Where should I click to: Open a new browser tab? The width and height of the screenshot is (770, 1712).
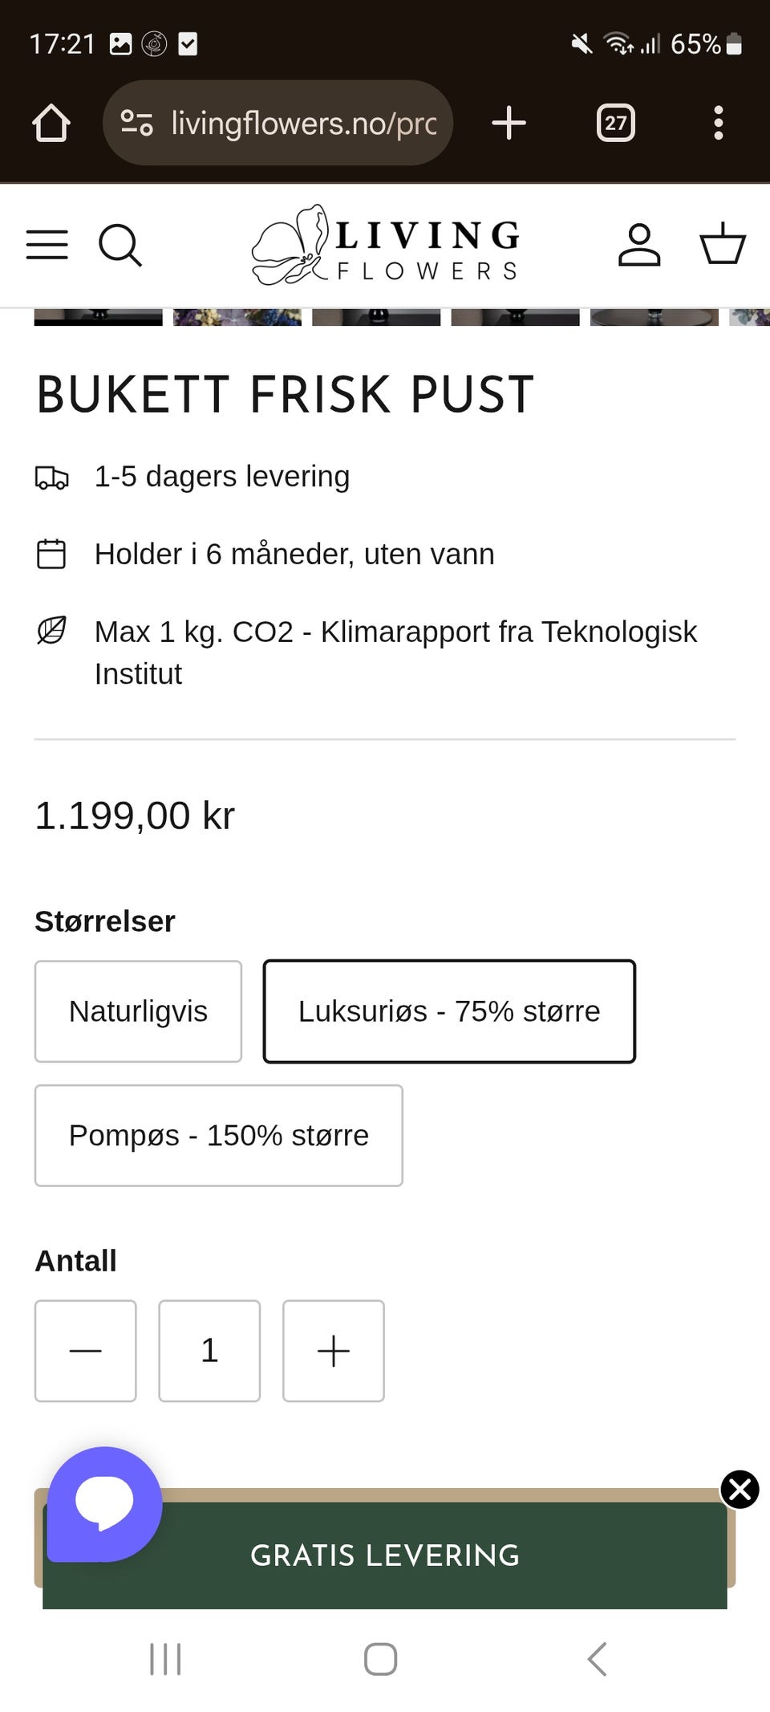[509, 123]
